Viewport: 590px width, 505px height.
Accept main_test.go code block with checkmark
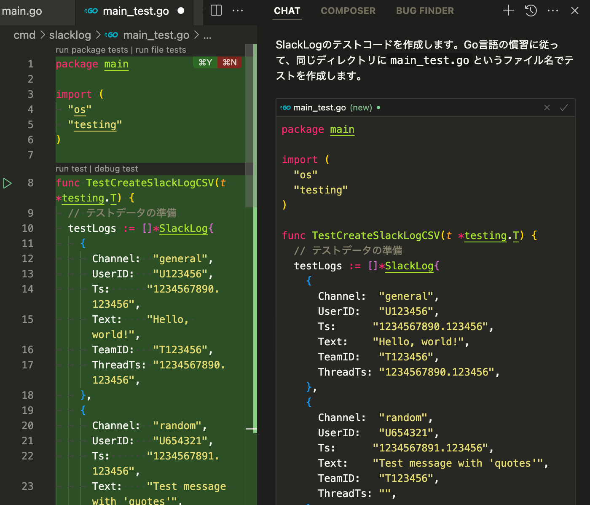point(564,107)
